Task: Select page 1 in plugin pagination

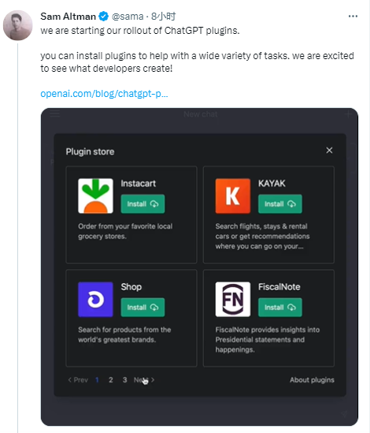Action: [x=97, y=380]
